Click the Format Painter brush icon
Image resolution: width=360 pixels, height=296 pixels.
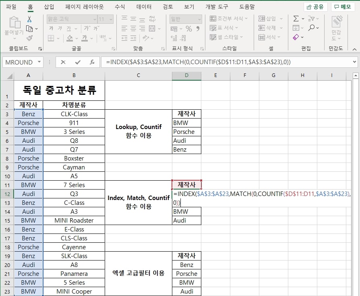(29, 38)
